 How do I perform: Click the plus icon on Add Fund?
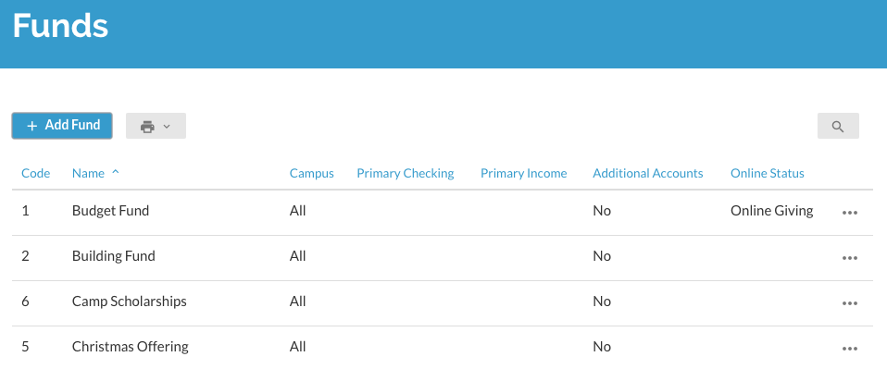click(32, 126)
